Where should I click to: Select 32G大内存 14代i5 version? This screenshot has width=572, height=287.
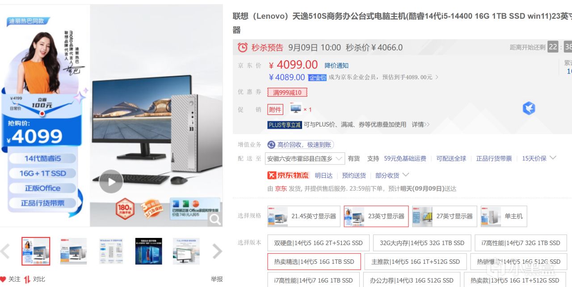point(422,243)
